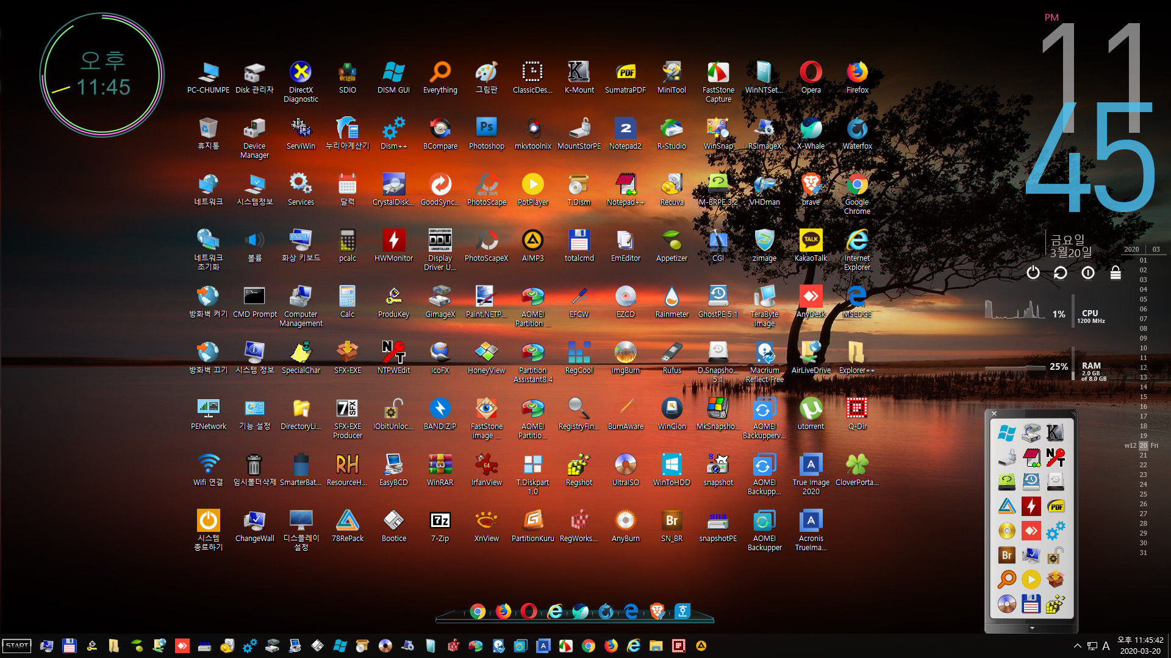This screenshot has height=658, width=1171.
Task: Launch CMD Prompt desktop shortcut
Action: [x=254, y=302]
